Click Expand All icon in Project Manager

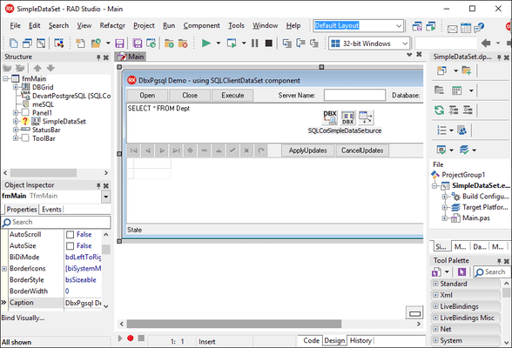(453, 110)
